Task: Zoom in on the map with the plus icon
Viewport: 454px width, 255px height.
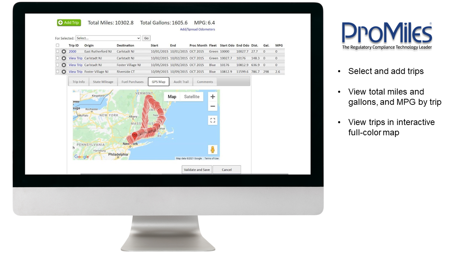Action: click(x=212, y=97)
